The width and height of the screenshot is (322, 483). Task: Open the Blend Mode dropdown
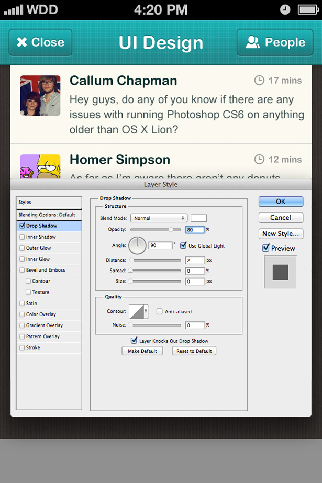click(x=159, y=218)
